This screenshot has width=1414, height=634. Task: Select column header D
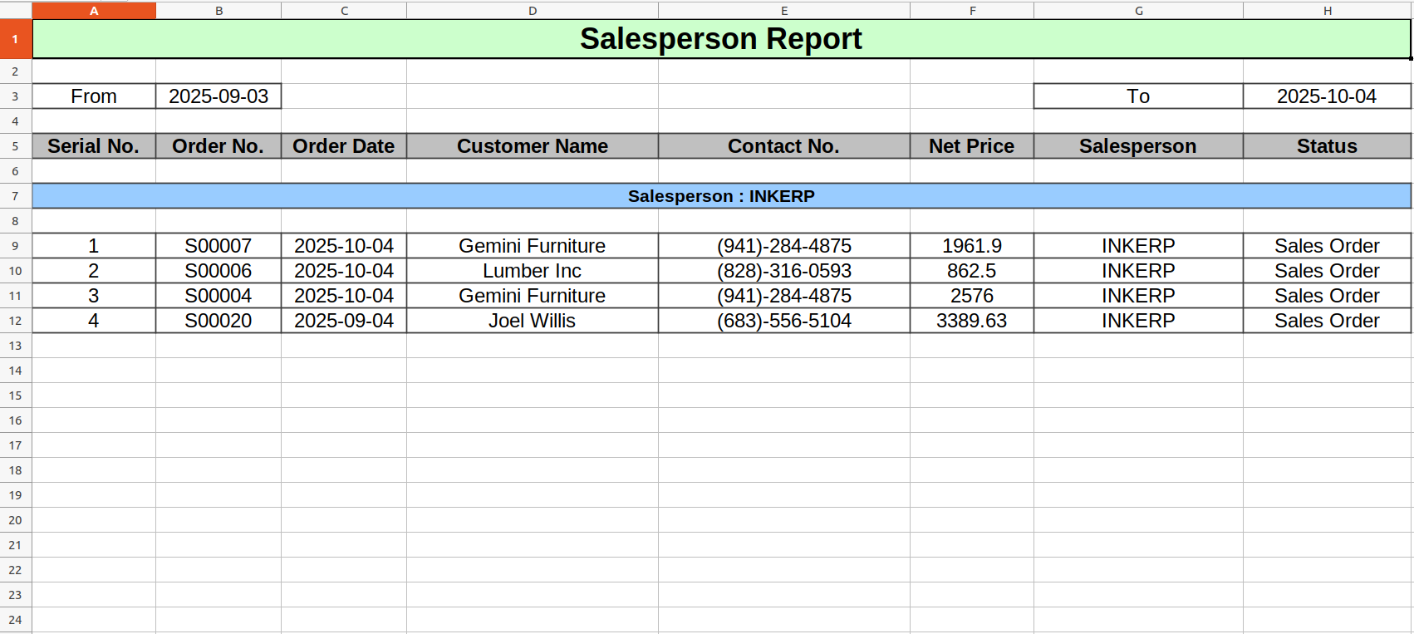click(533, 10)
